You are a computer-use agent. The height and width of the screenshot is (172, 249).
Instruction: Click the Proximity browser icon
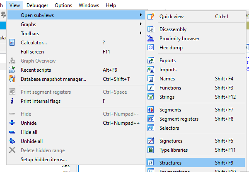pos(151,39)
